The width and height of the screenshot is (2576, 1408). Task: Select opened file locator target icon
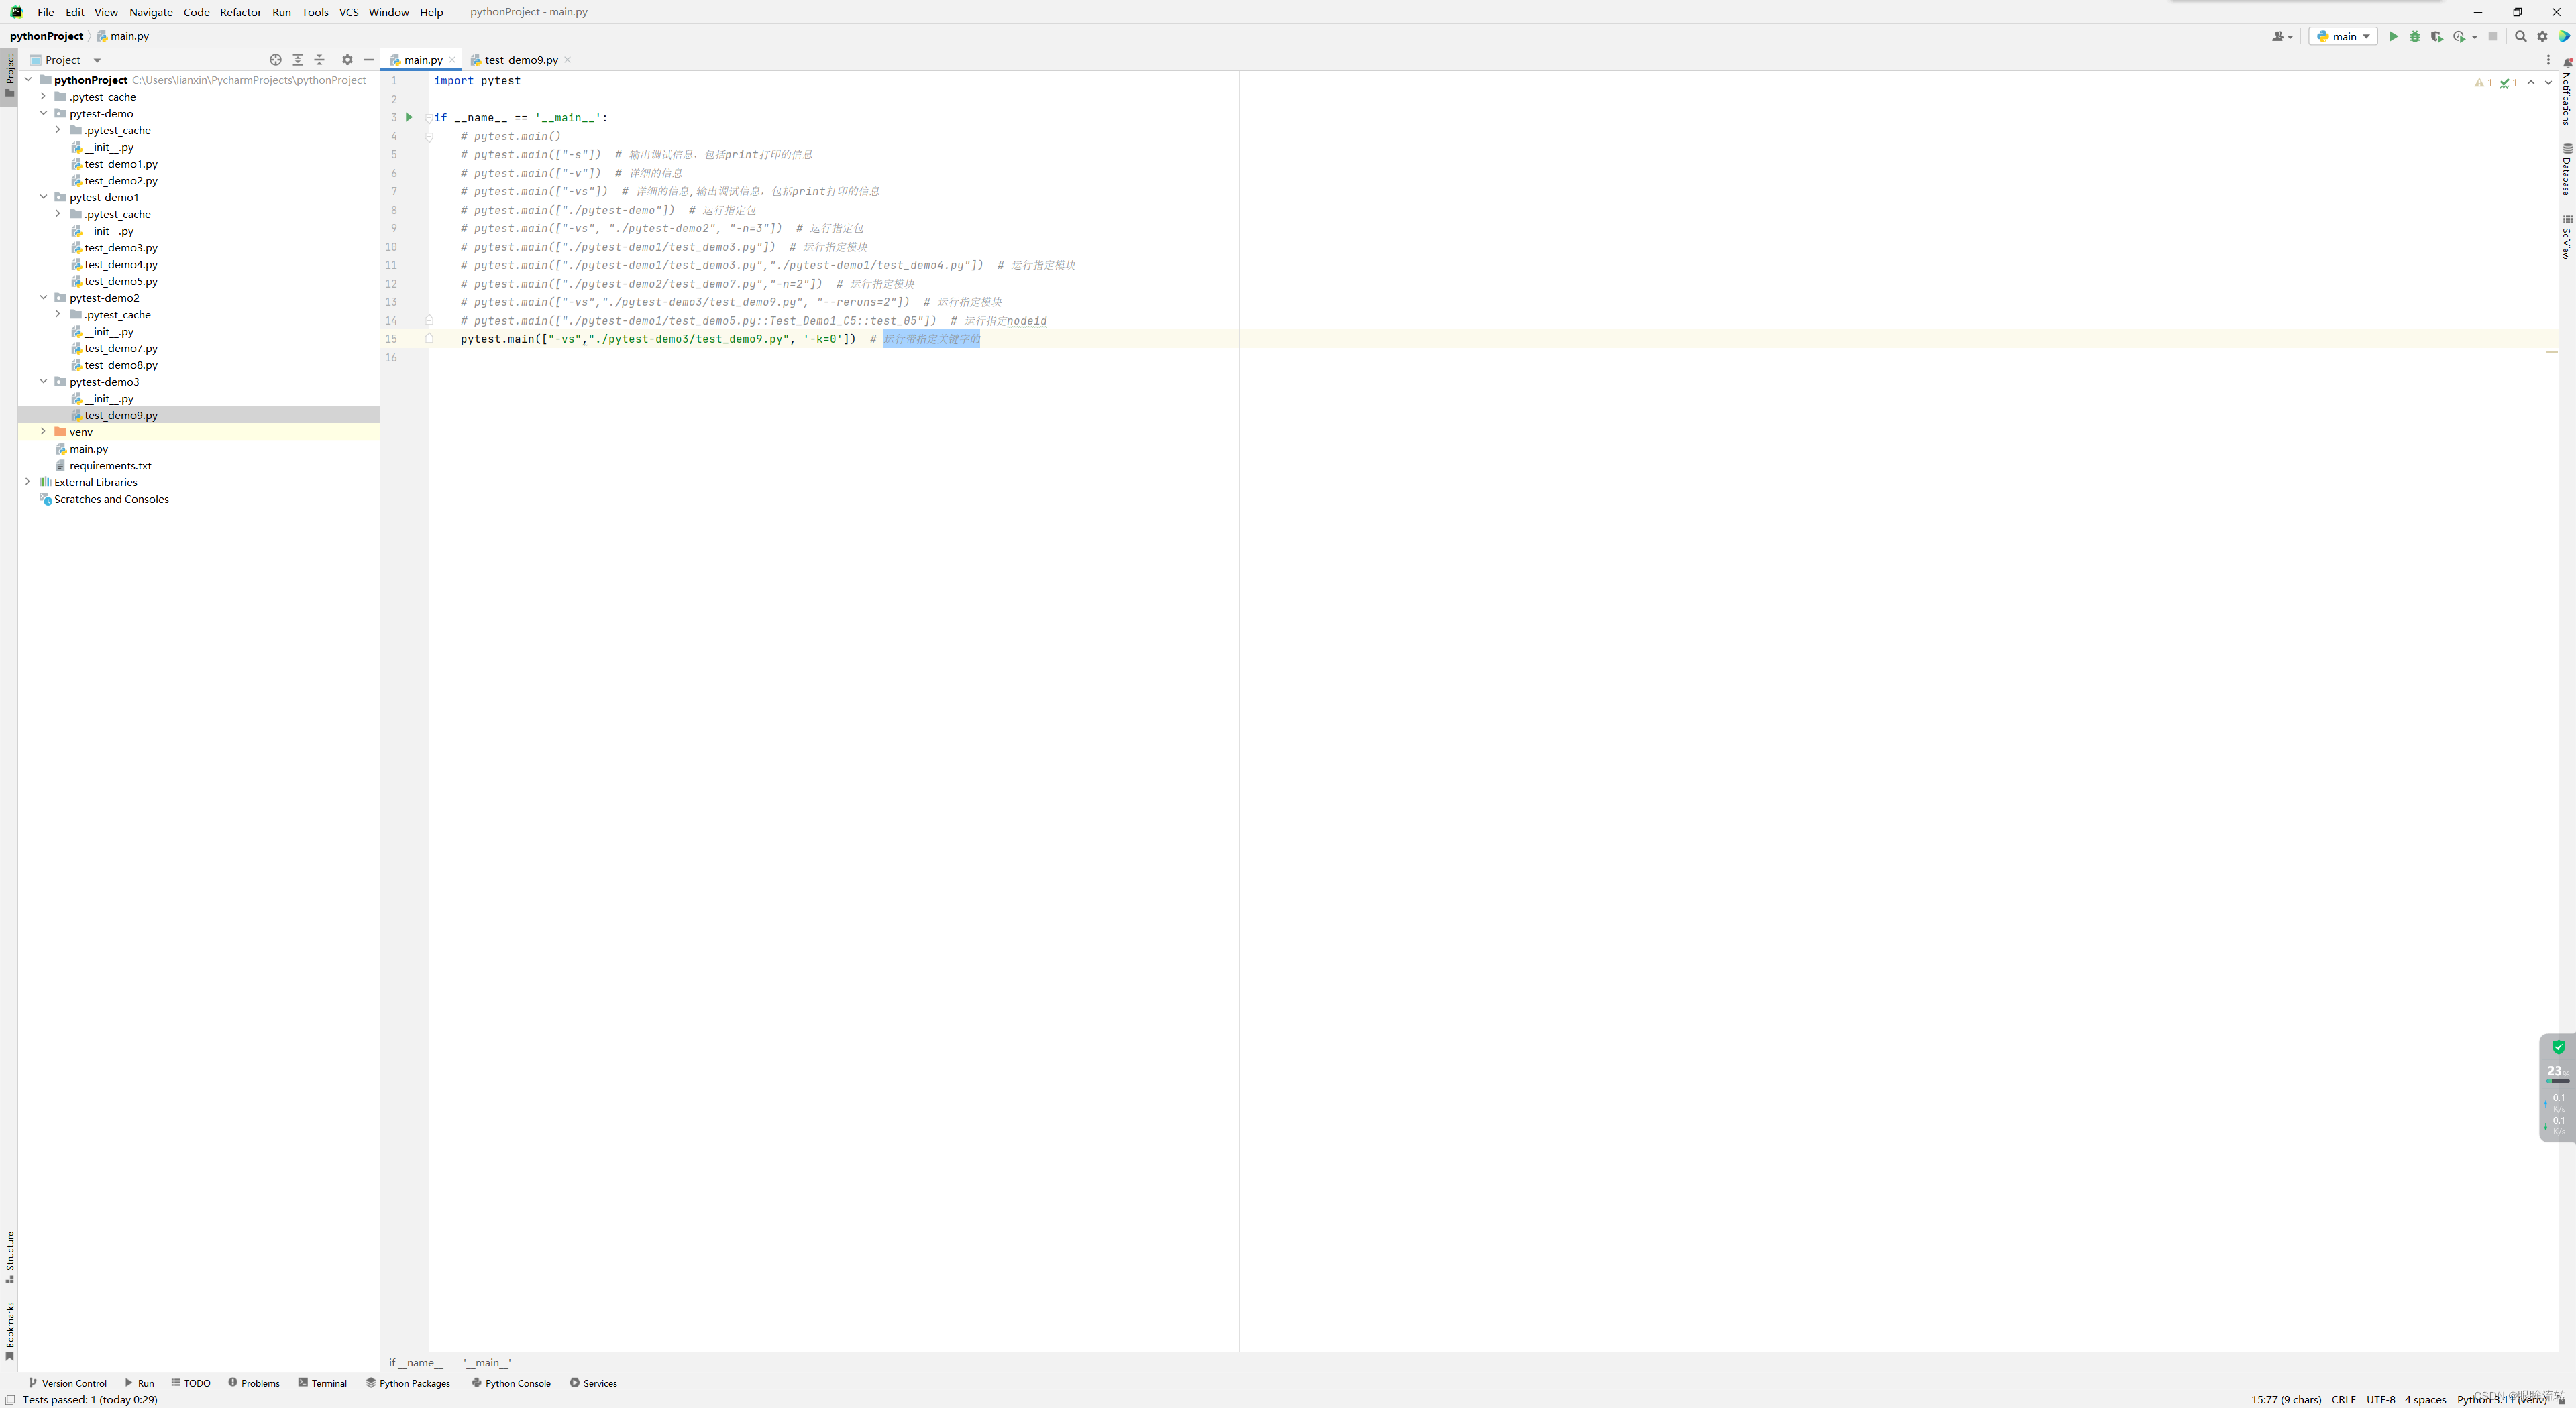(x=276, y=60)
